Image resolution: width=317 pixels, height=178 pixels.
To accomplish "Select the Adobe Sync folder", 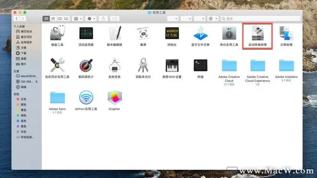I will [58, 97].
